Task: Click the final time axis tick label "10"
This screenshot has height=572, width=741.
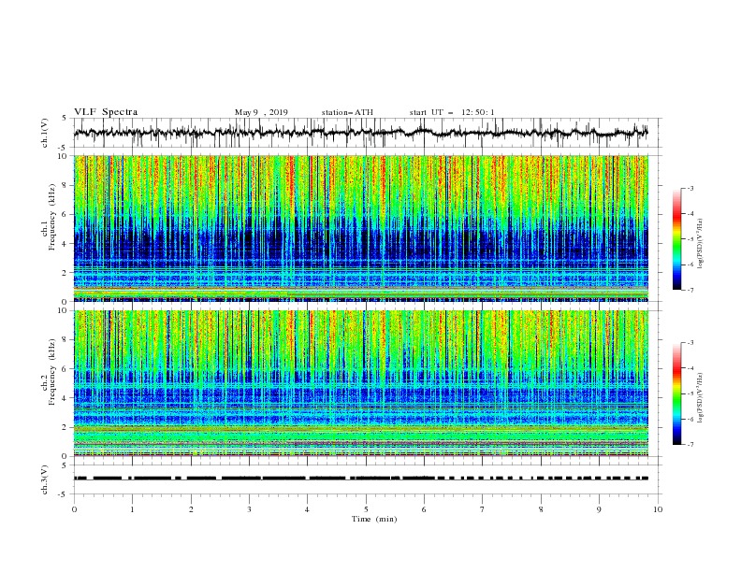Action: [x=658, y=509]
